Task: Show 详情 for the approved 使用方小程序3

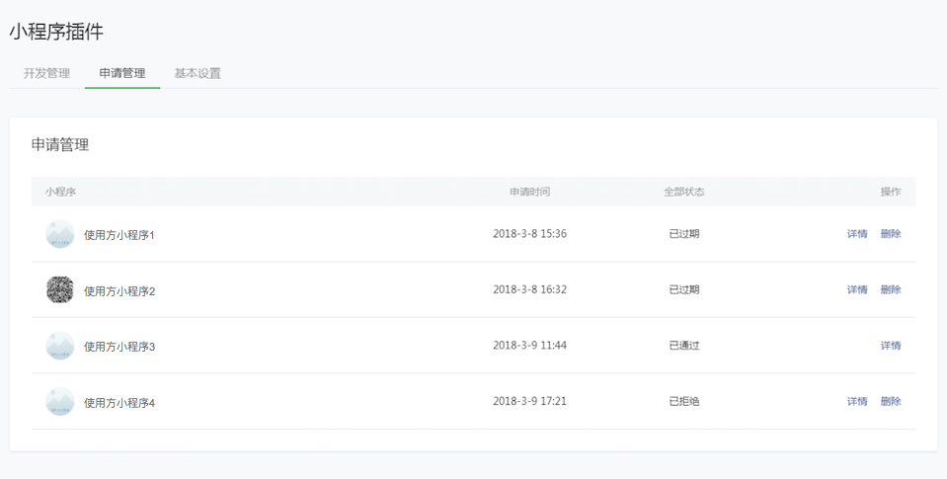Action: (x=891, y=346)
